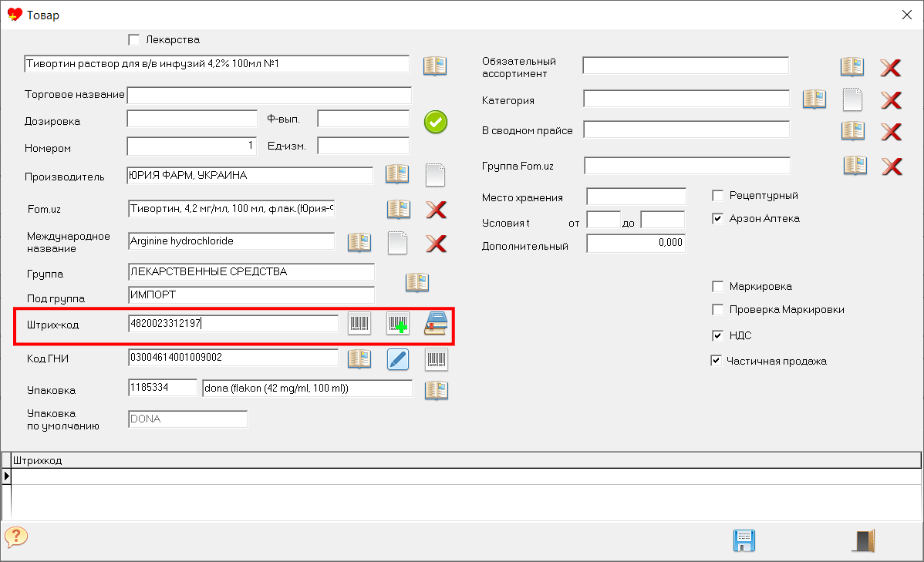Click barcode icon in Код ГНИ row
This screenshot has width=924, height=562.
(436, 359)
